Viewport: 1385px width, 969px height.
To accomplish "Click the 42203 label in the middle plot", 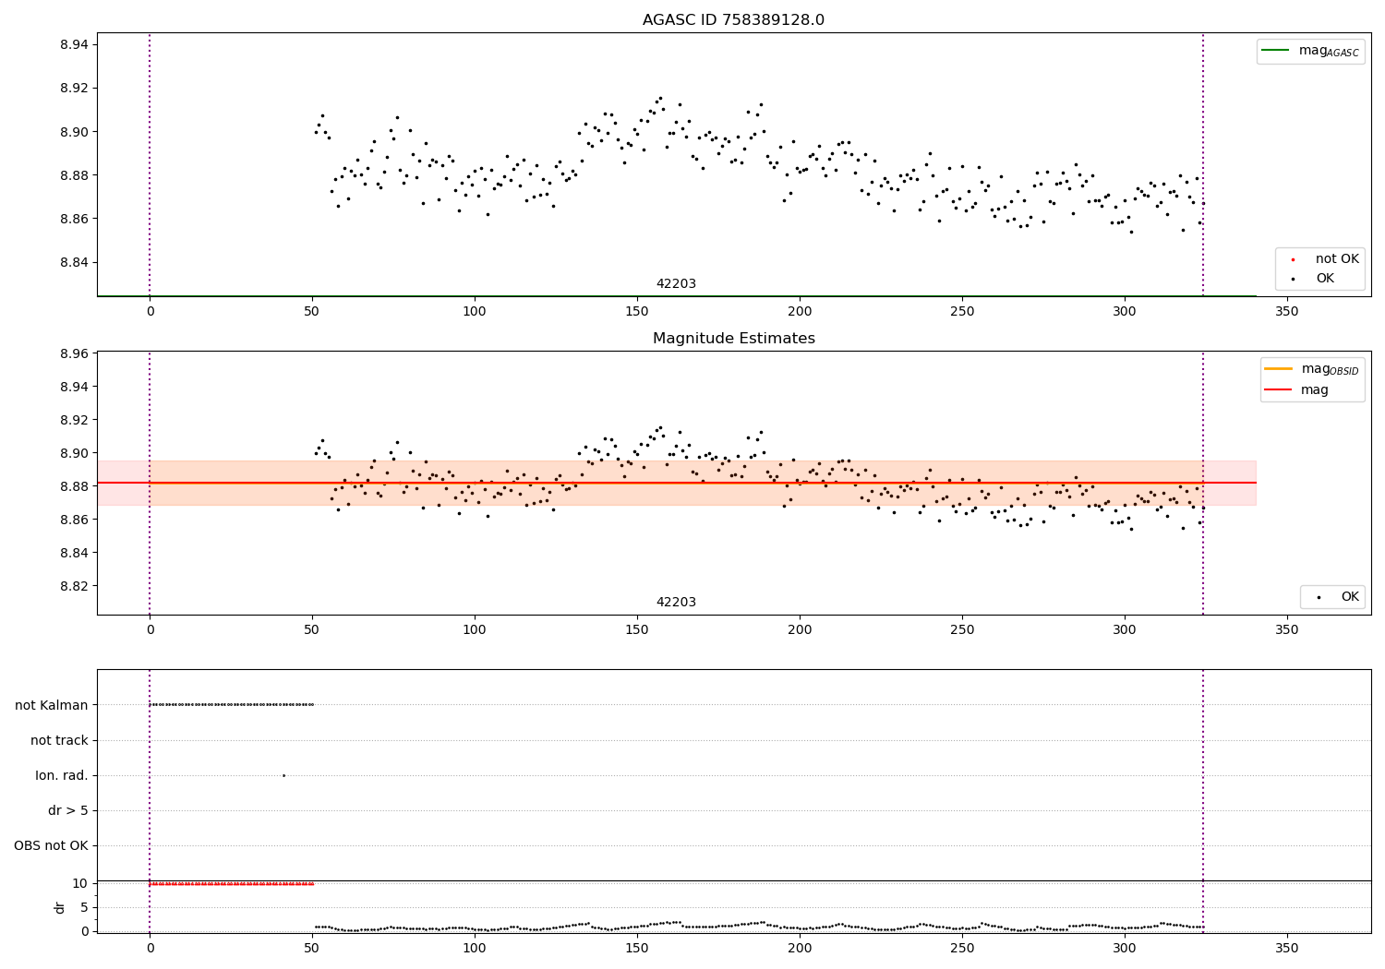I will [x=676, y=603].
